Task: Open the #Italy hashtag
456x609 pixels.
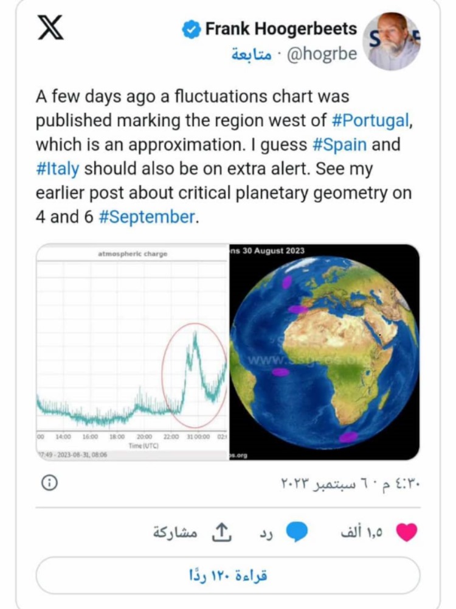Action: tap(57, 169)
